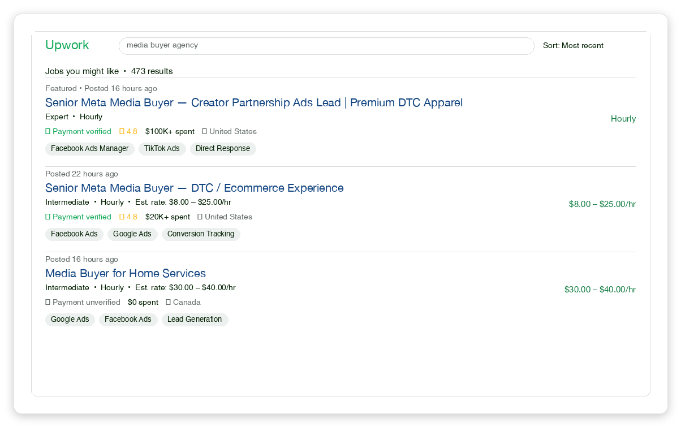
Task: Open 'Media Buyer for Home Services' job
Action: click(126, 274)
